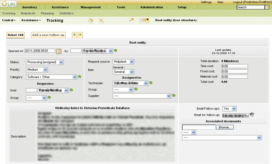Open the 'by' user dropdown
This screenshot has height=164, width=272.
[97, 51]
